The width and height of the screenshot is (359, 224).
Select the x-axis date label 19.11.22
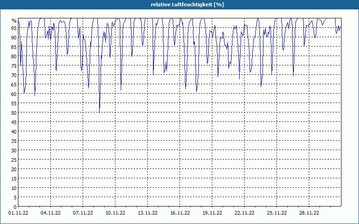[212, 213]
